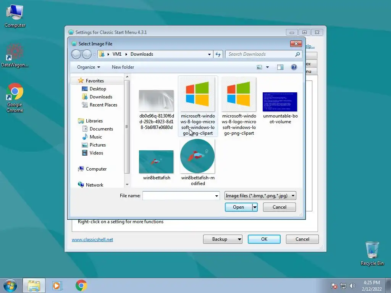Select Computer in navigation pane
The width and height of the screenshot is (391, 293).
(x=96, y=169)
